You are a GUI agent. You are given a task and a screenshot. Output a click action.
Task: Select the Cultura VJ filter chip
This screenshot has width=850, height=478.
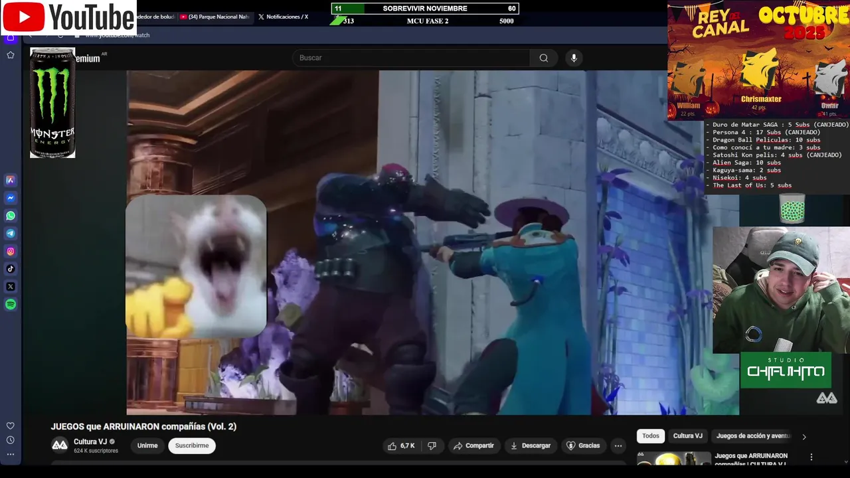pos(688,436)
